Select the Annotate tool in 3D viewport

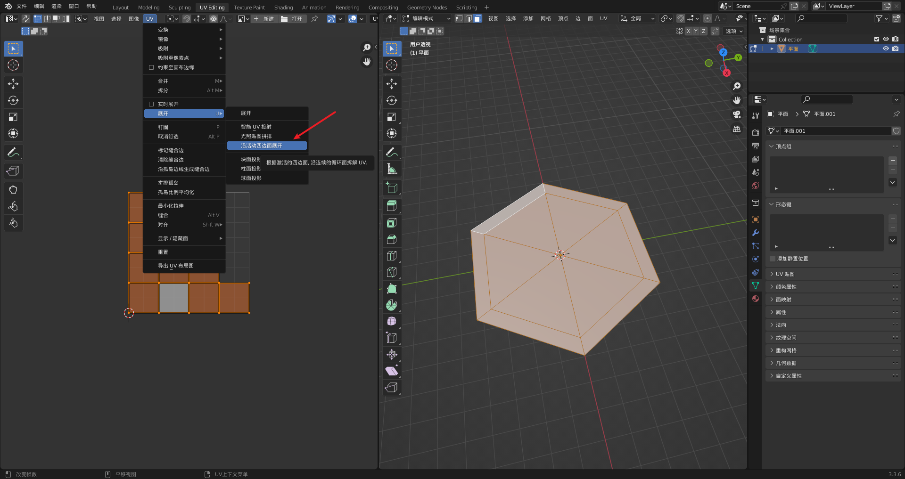392,152
